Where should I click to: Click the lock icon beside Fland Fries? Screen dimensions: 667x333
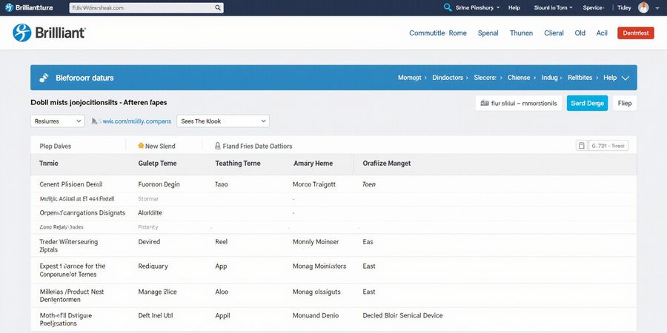pos(218,146)
